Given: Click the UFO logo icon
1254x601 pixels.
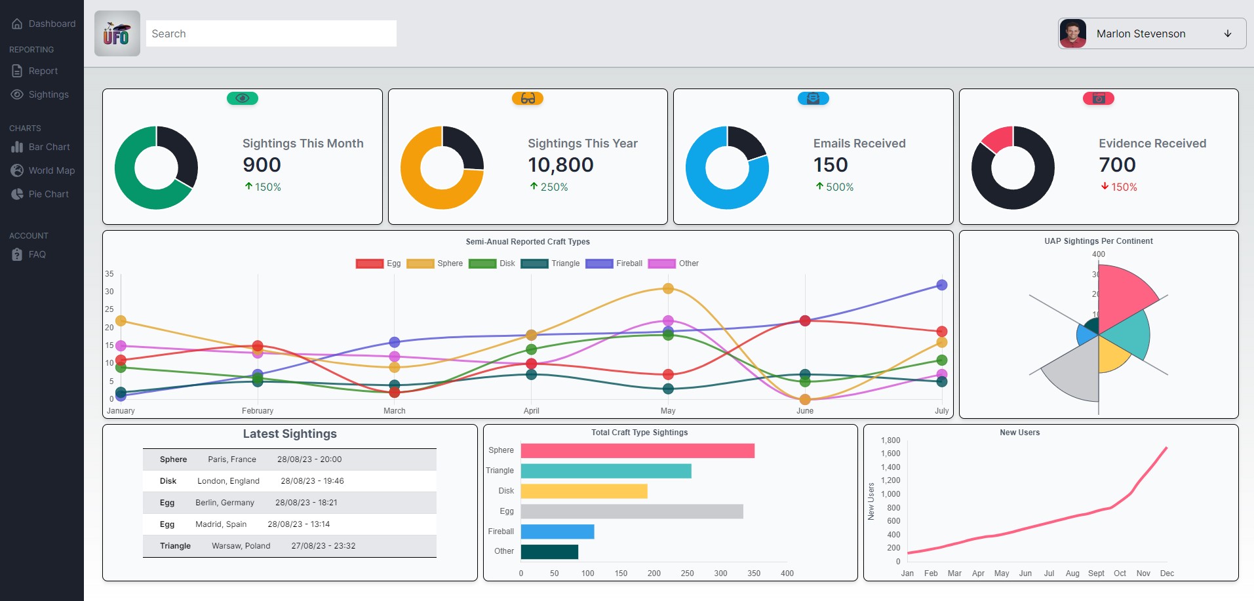Looking at the screenshot, I should point(117,33).
